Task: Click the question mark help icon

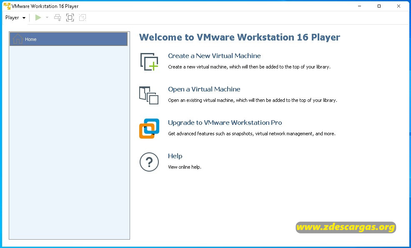Action: pyautogui.click(x=149, y=162)
